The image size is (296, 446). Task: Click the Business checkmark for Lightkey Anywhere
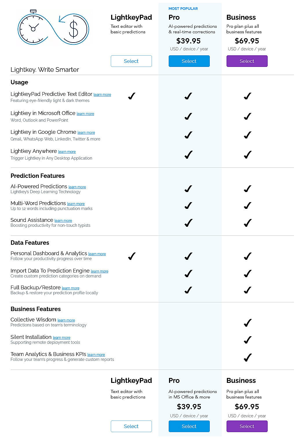pyautogui.click(x=247, y=154)
